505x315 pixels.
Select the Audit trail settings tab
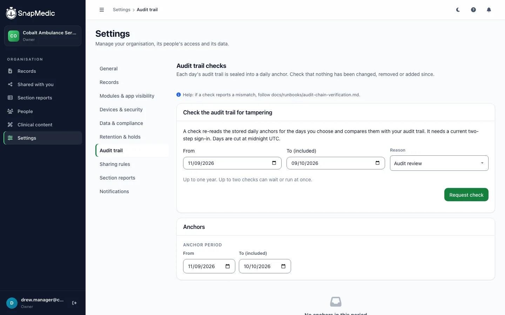132,150
